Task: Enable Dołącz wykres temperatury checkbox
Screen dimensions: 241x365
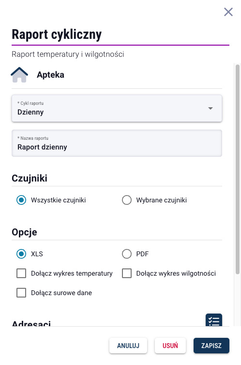Action: [x=21, y=273]
